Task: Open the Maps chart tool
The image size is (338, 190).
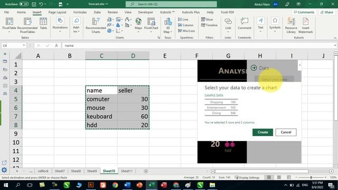Action: coord(138,25)
